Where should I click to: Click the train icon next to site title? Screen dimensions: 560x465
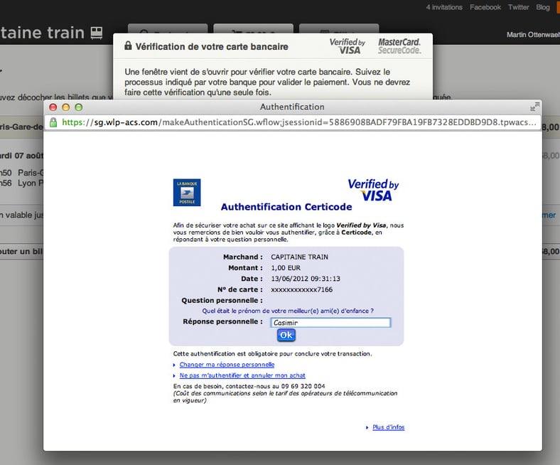97,33
